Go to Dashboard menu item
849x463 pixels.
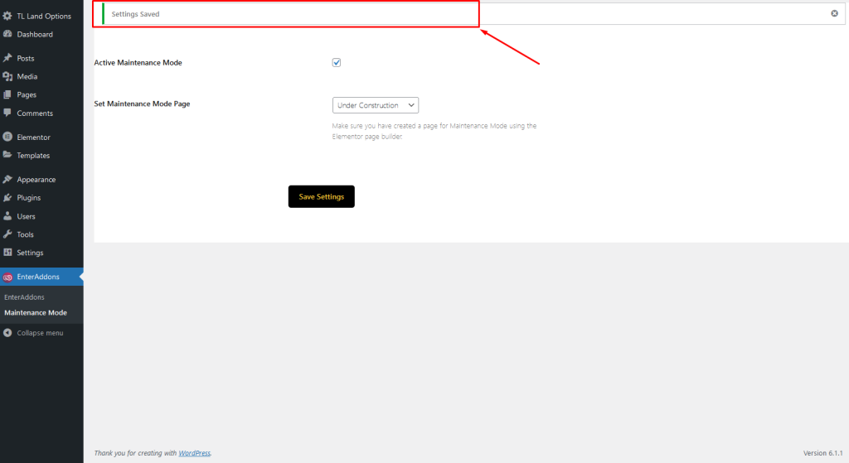pos(35,34)
